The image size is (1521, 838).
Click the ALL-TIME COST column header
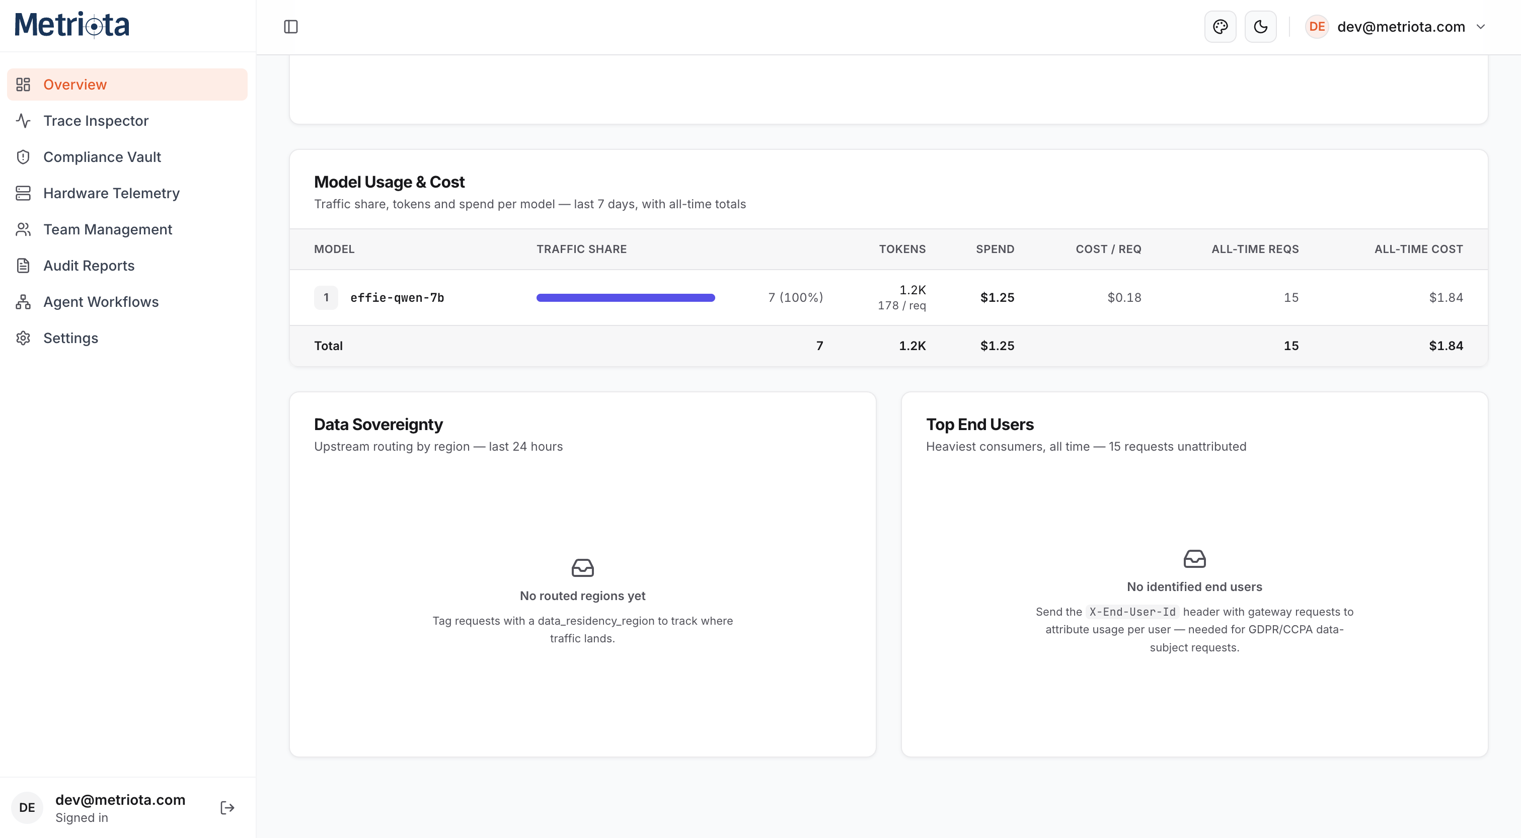click(x=1418, y=249)
